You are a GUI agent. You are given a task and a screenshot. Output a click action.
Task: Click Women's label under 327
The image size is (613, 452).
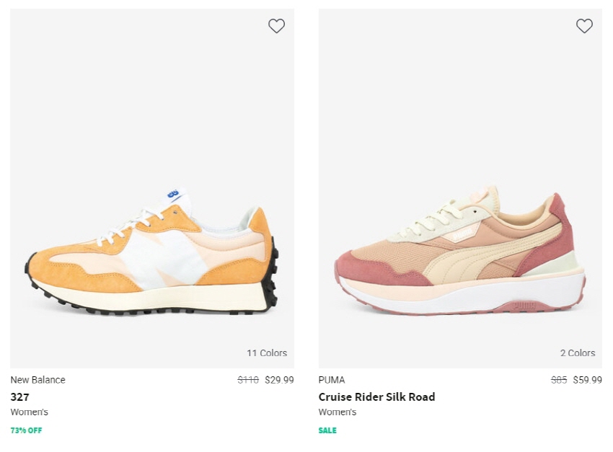[x=30, y=412]
